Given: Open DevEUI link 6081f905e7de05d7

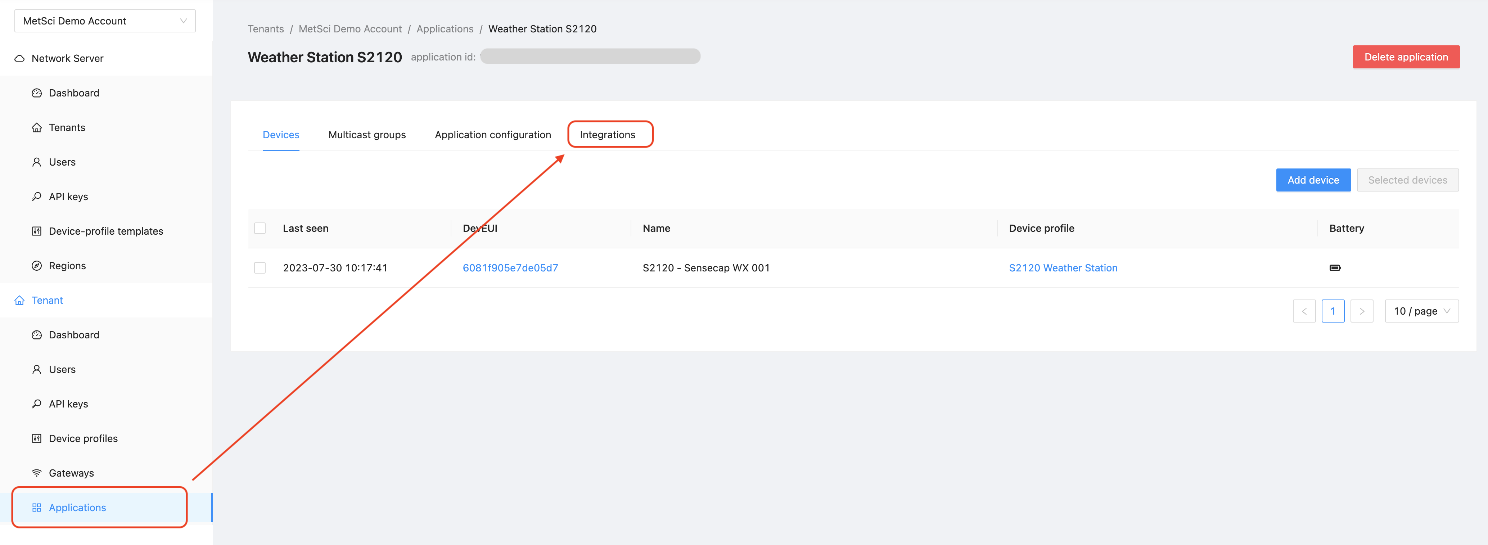Looking at the screenshot, I should click(510, 267).
